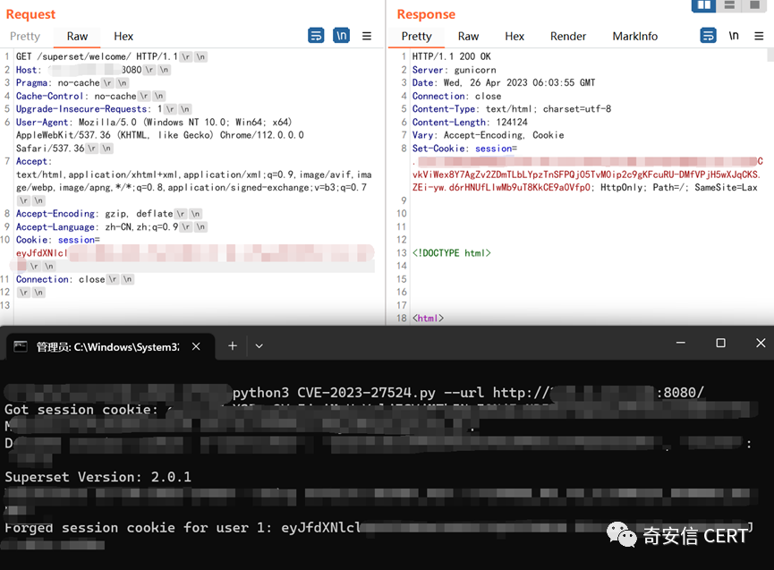The height and width of the screenshot is (570, 774).
Task: Click the Response panel heading
Action: pos(426,14)
